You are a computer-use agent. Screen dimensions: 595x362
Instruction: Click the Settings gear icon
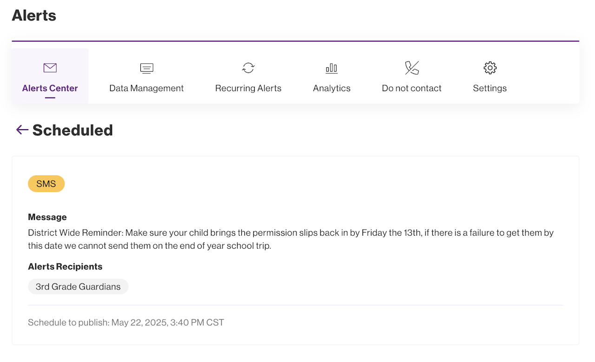490,68
